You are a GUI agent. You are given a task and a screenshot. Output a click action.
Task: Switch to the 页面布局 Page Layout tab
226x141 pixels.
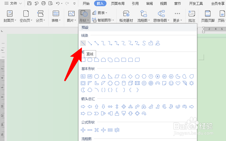tap(118, 3)
